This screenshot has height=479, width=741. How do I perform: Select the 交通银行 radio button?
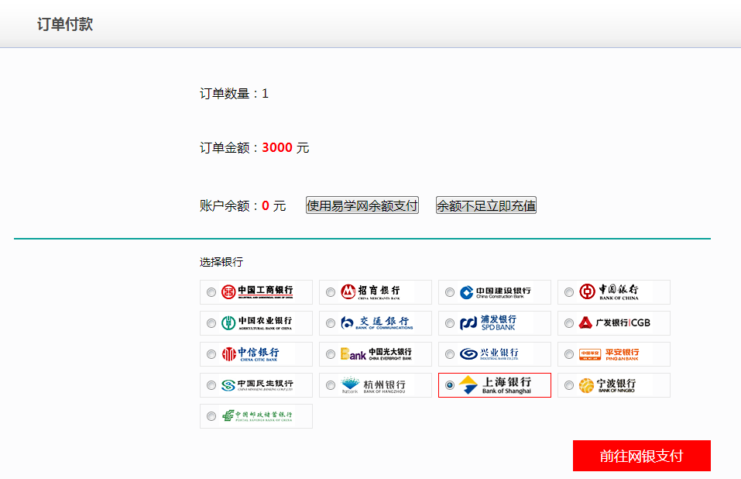point(331,323)
